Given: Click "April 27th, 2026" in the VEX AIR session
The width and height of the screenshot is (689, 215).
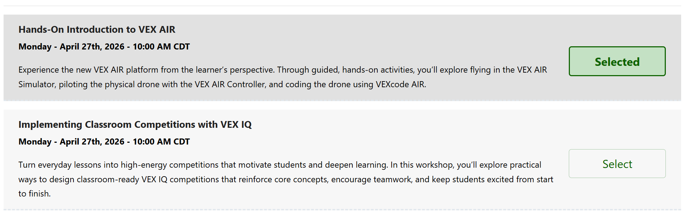Looking at the screenshot, I should (x=92, y=47).
